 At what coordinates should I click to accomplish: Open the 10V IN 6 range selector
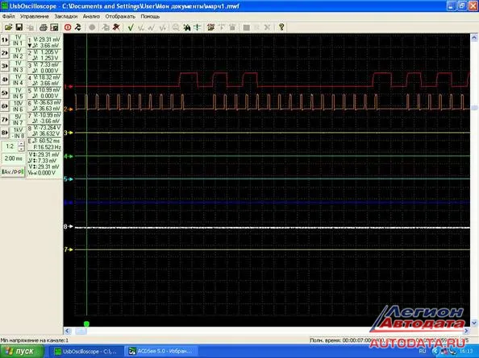18,106
